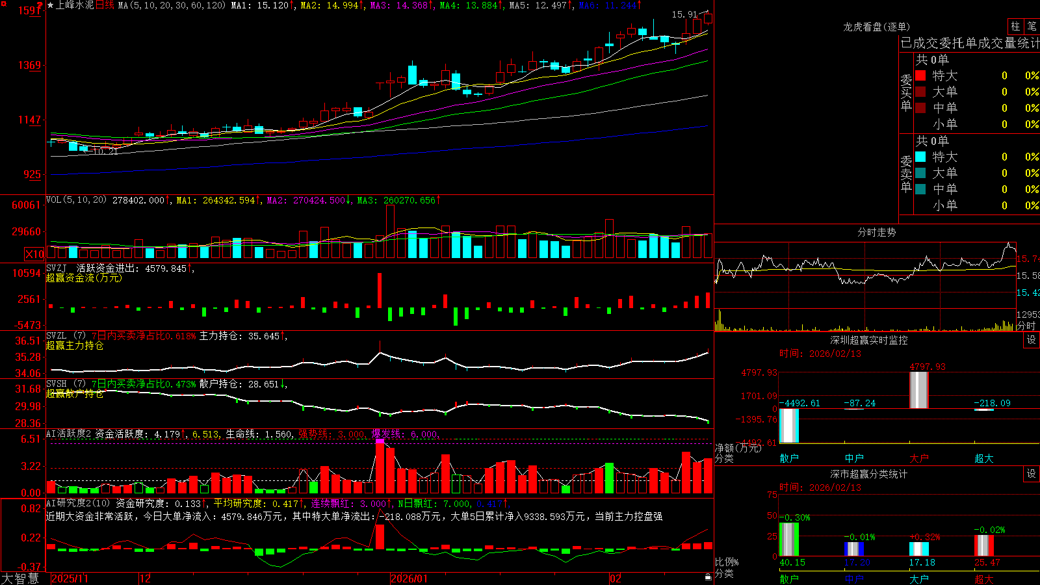The width and height of the screenshot is (1040, 585).
Task: Open AI研究度2(10) indicator label
Action: 78,503
